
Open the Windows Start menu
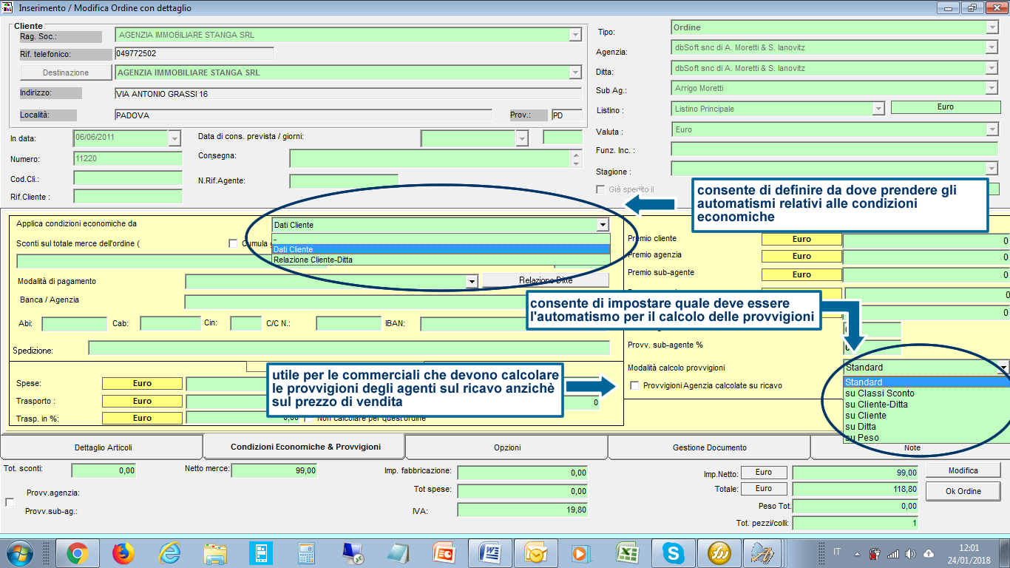click(18, 552)
